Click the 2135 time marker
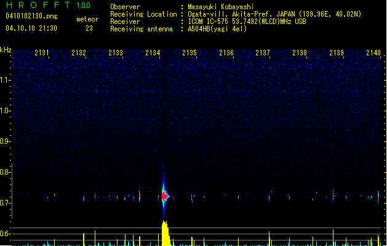Image resolution: width=387 pixels, height=246 pixels. 190,53
